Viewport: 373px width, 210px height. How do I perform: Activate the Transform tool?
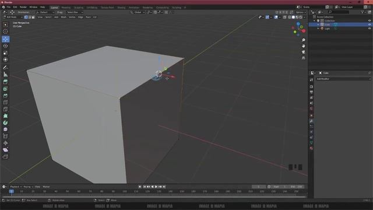point(5,60)
